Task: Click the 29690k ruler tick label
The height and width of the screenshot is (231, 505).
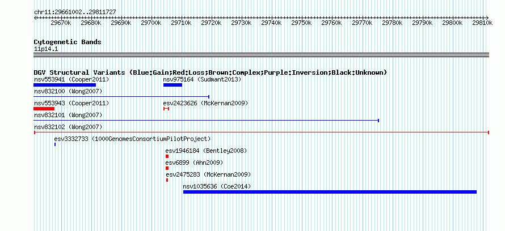Action: pos(121,23)
